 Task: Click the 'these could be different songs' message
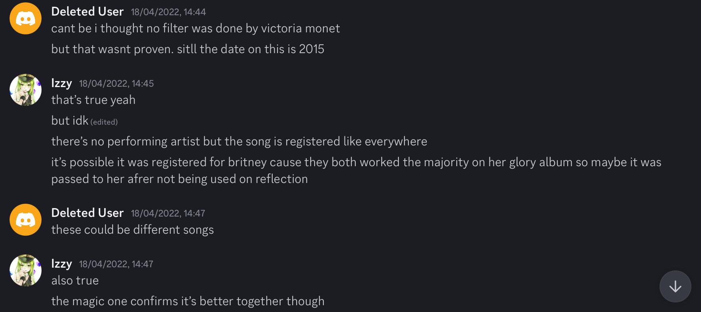(133, 230)
